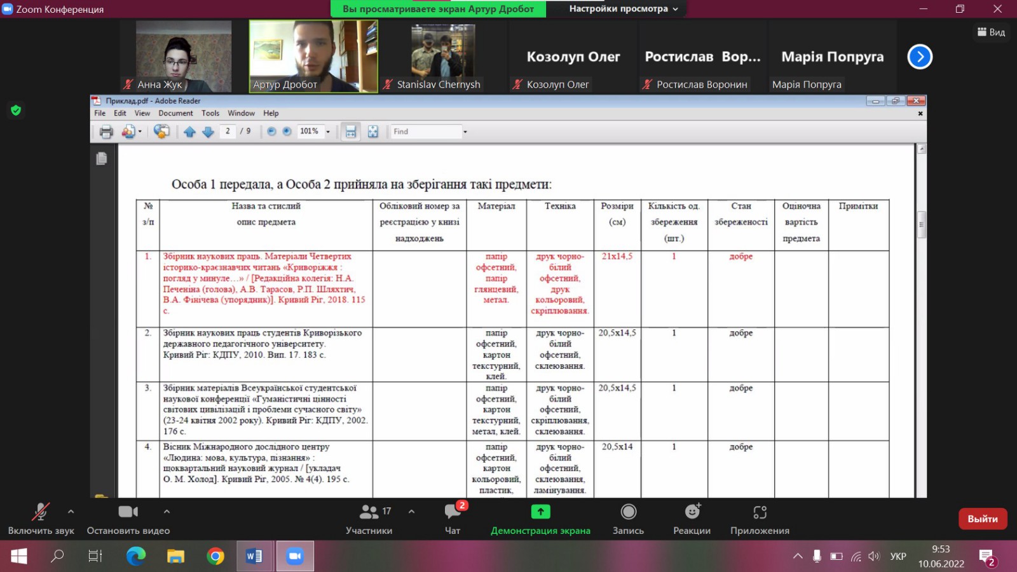Select Артур Дробот video thumbnail
This screenshot has width=1017, height=572.
tap(313, 57)
